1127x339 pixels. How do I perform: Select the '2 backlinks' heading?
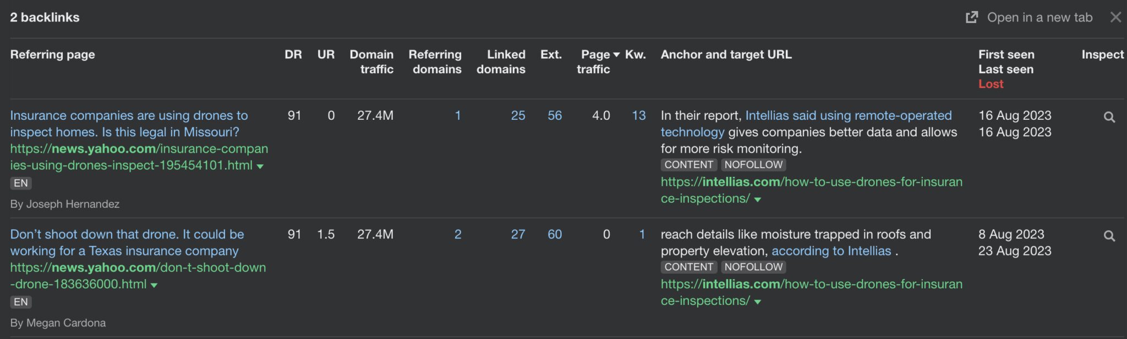(x=45, y=17)
